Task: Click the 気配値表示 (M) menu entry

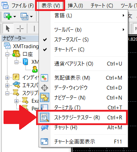Action: pyautogui.click(x=83, y=78)
